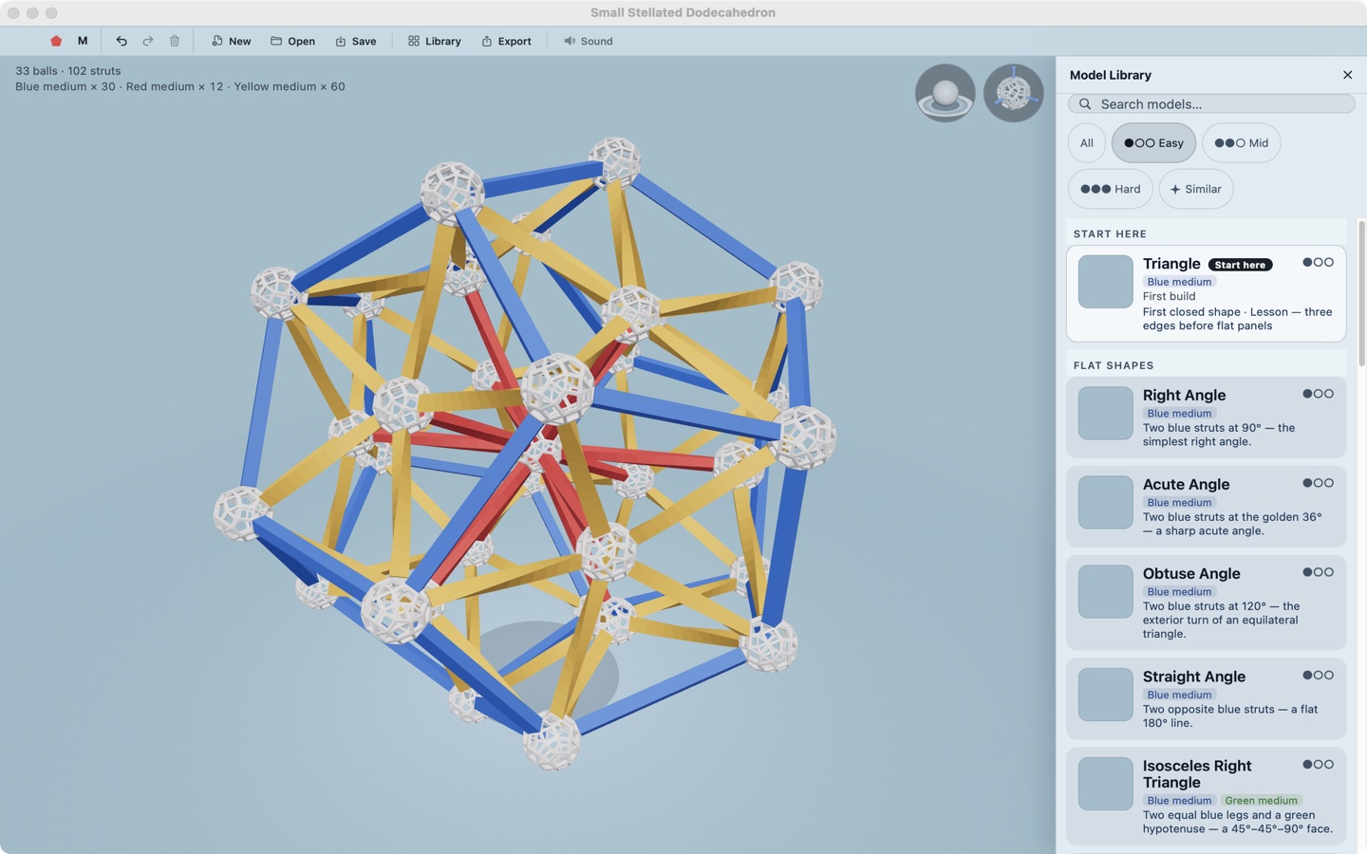
Task: Click the Isosceles Right Triangle thumbnail
Action: click(x=1105, y=784)
